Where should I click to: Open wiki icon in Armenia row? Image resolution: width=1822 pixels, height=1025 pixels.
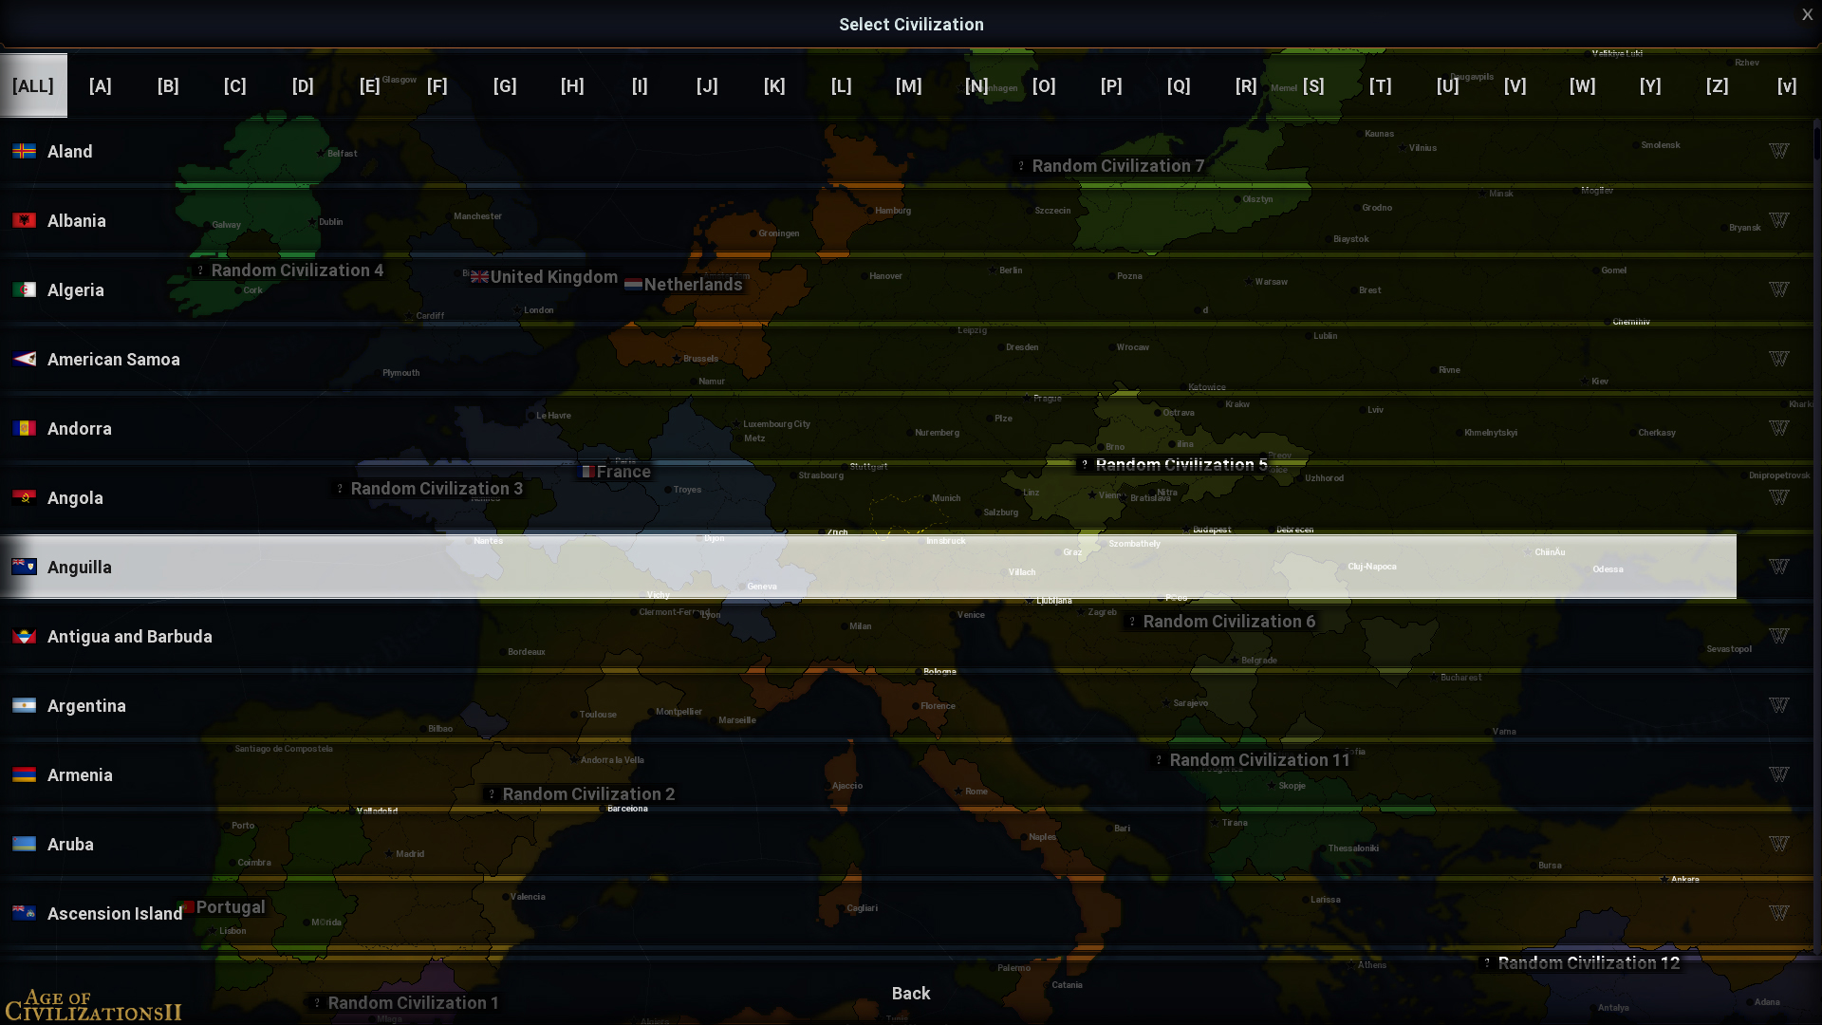(1779, 774)
